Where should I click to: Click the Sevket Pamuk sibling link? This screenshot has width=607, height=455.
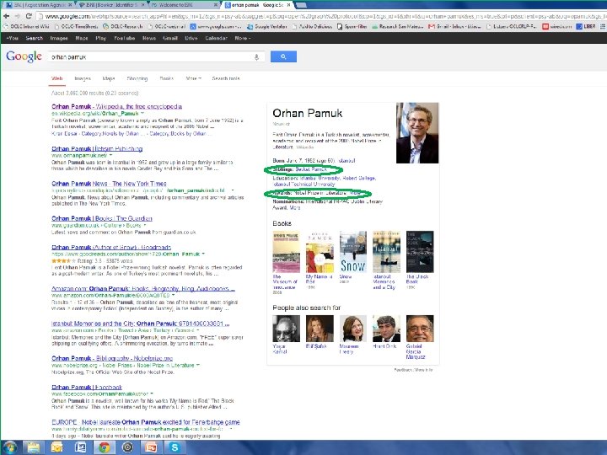tap(311, 169)
